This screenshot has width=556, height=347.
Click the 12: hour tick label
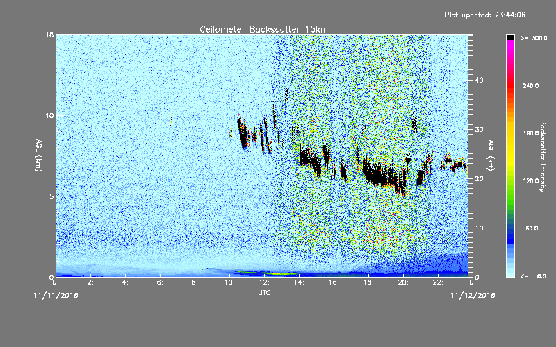(x=264, y=282)
